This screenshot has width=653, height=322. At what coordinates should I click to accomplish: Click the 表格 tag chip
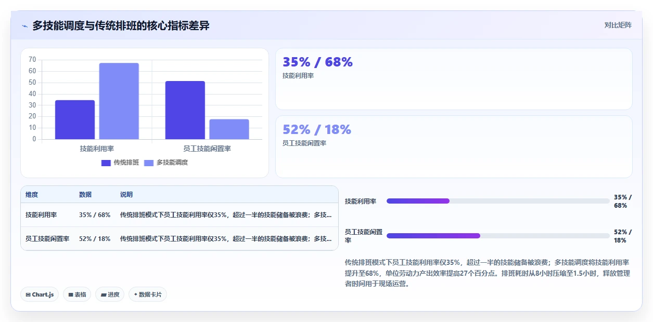77,294
